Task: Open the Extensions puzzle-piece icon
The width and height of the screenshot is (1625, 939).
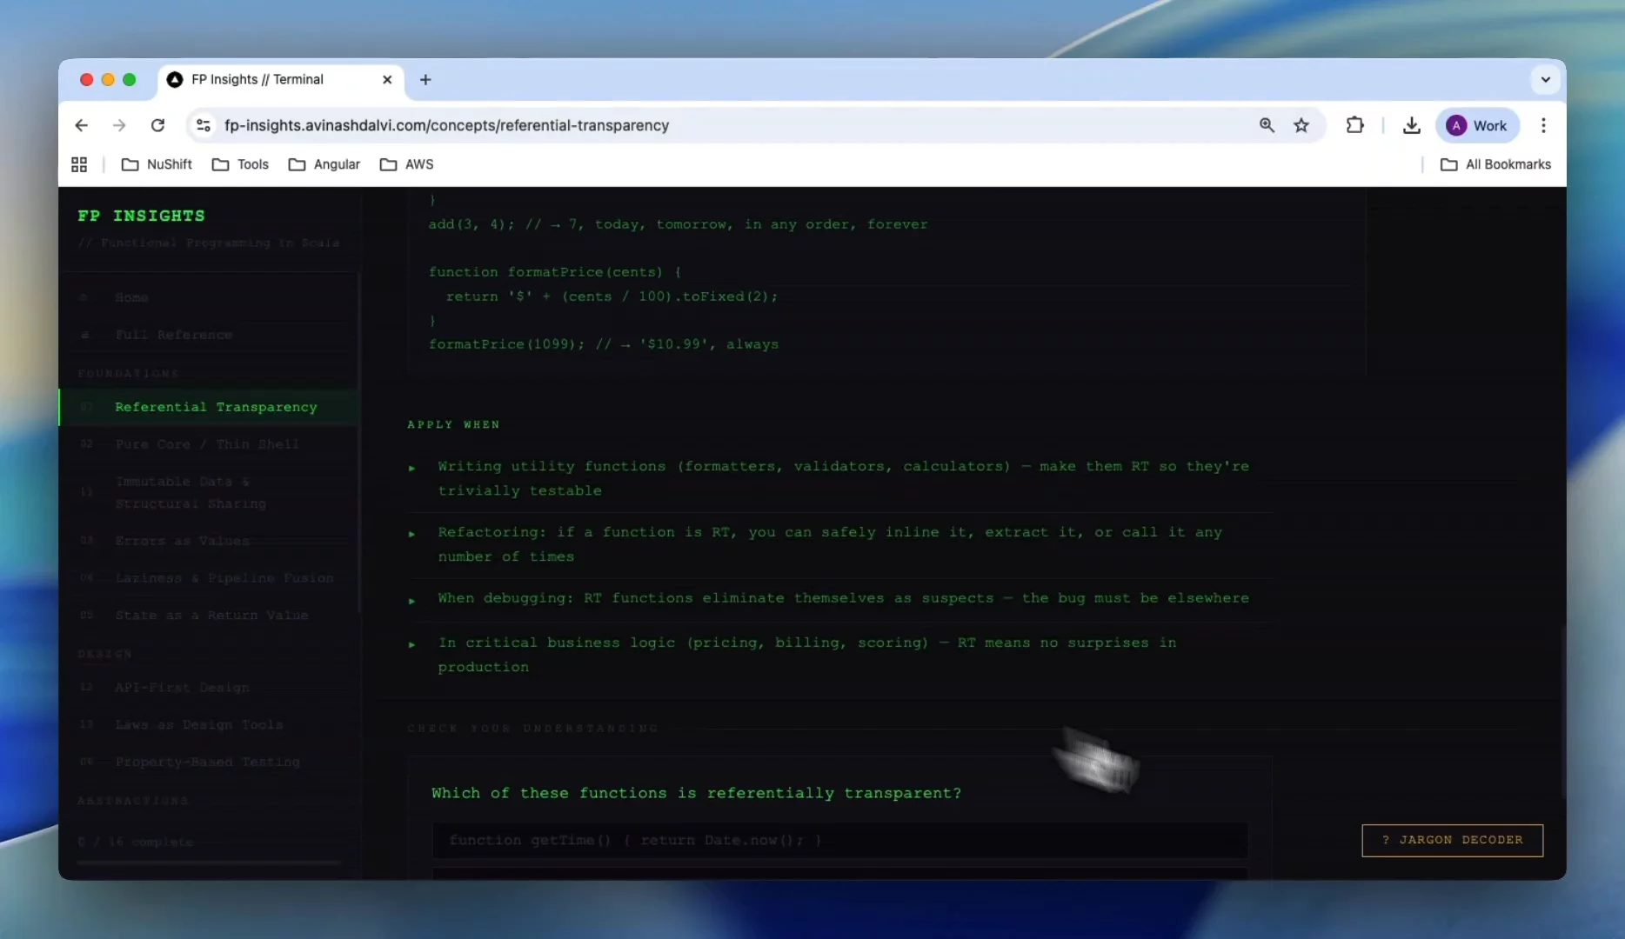Action: [x=1355, y=125]
